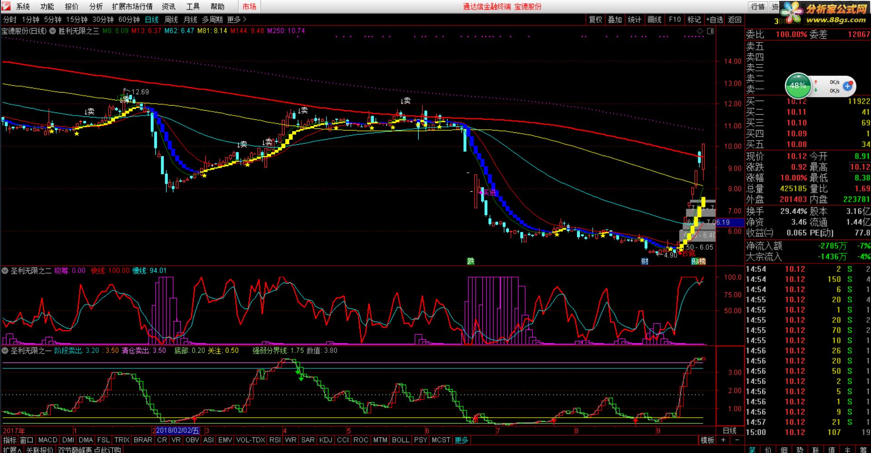The image size is (871, 453).
Task: Open the 报价 menu
Action: tap(71, 6)
